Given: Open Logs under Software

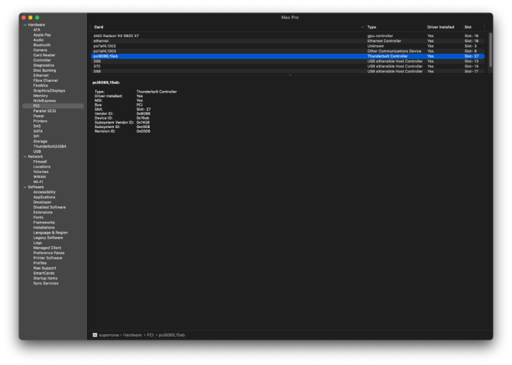Looking at the screenshot, I should point(38,243).
